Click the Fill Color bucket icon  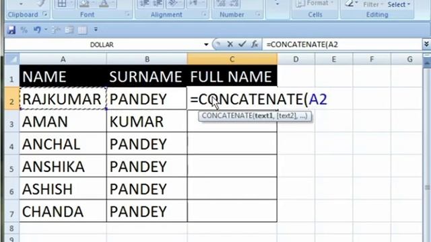coord(84,3)
